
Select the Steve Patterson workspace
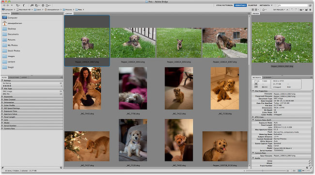click(x=224, y=5)
